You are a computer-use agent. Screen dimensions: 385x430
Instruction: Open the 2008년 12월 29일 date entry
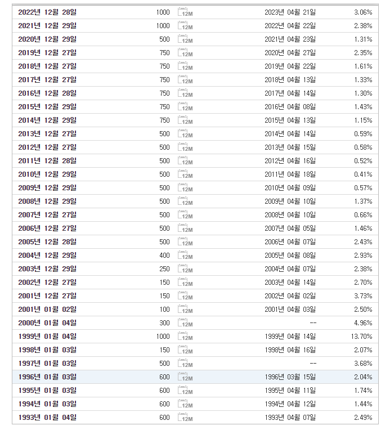click(x=47, y=201)
